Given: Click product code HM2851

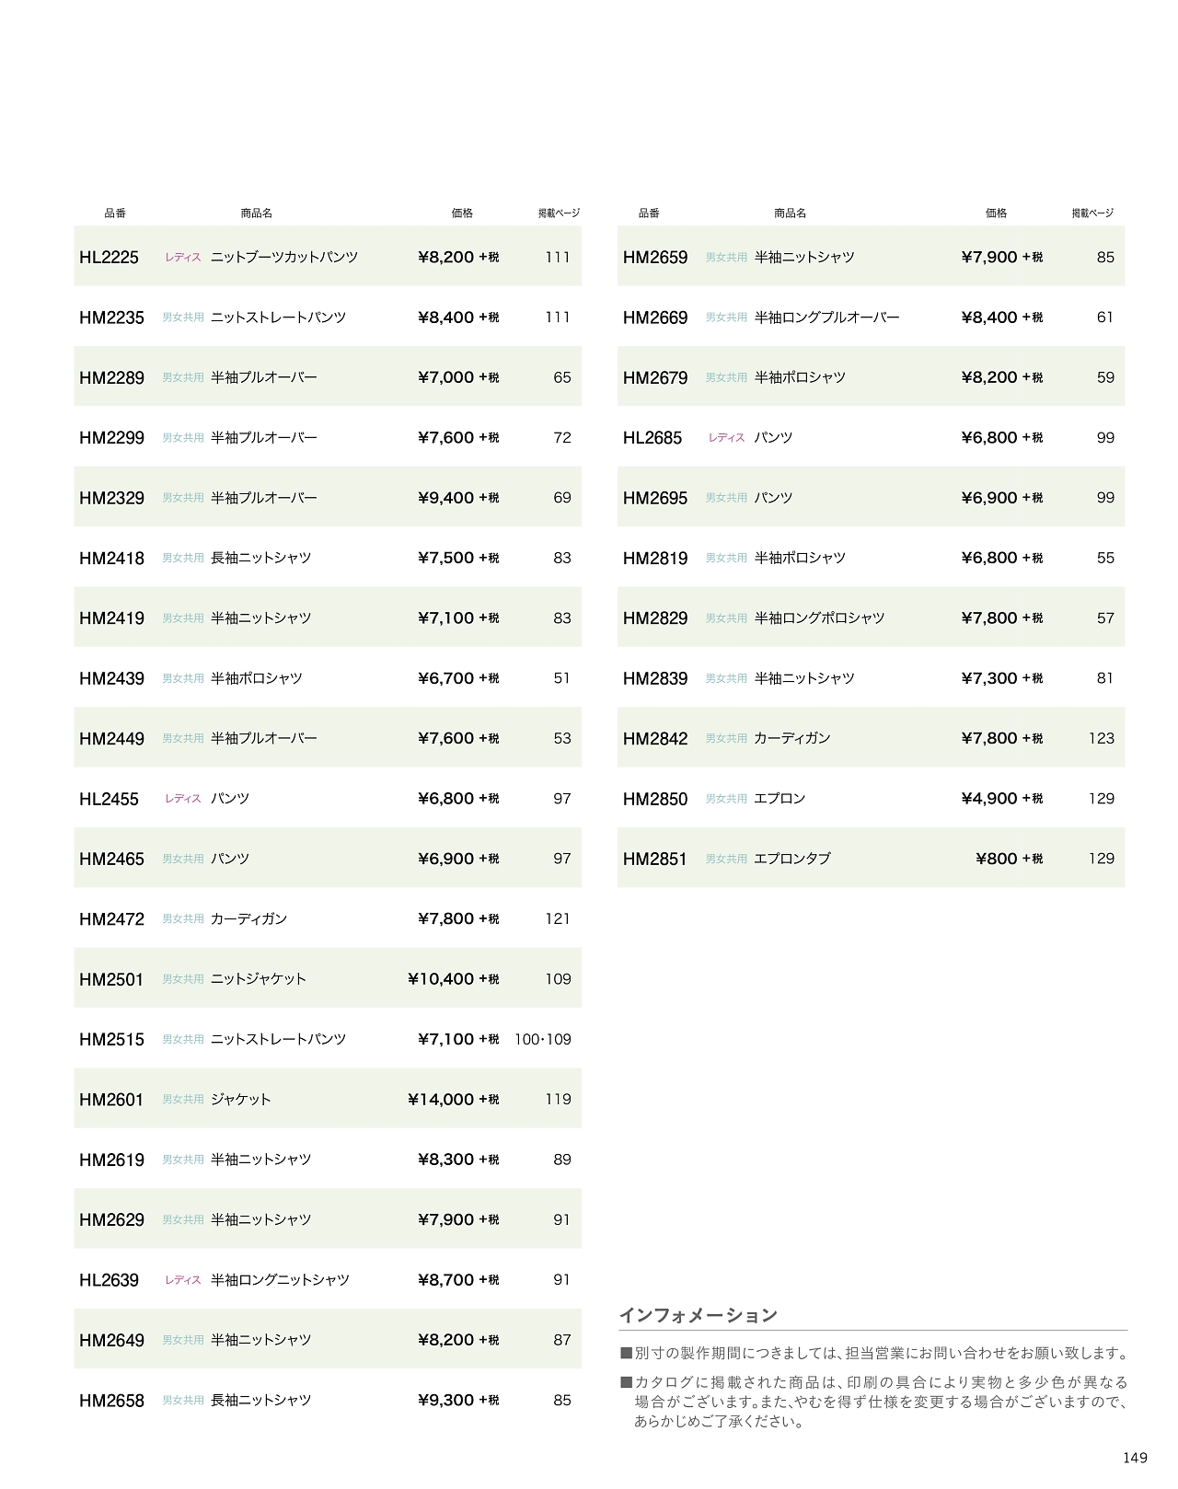Looking at the screenshot, I should click(x=654, y=860).
